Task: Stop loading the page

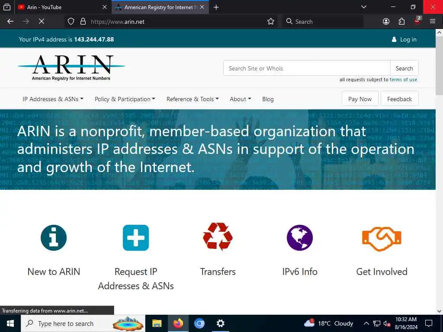Action: [42, 22]
